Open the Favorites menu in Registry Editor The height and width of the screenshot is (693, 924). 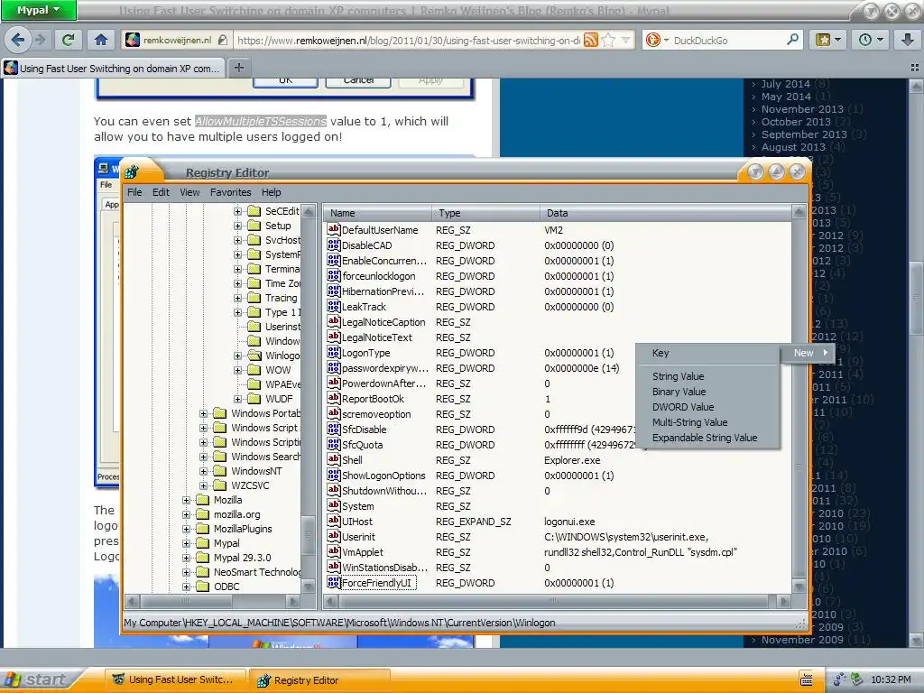(230, 192)
